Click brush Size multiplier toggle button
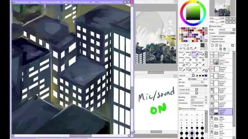The height and width of the screenshot is (139, 248). 189,79
